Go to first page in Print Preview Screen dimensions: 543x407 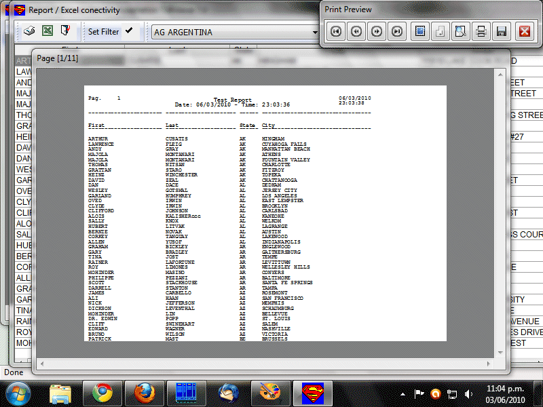[335, 31]
